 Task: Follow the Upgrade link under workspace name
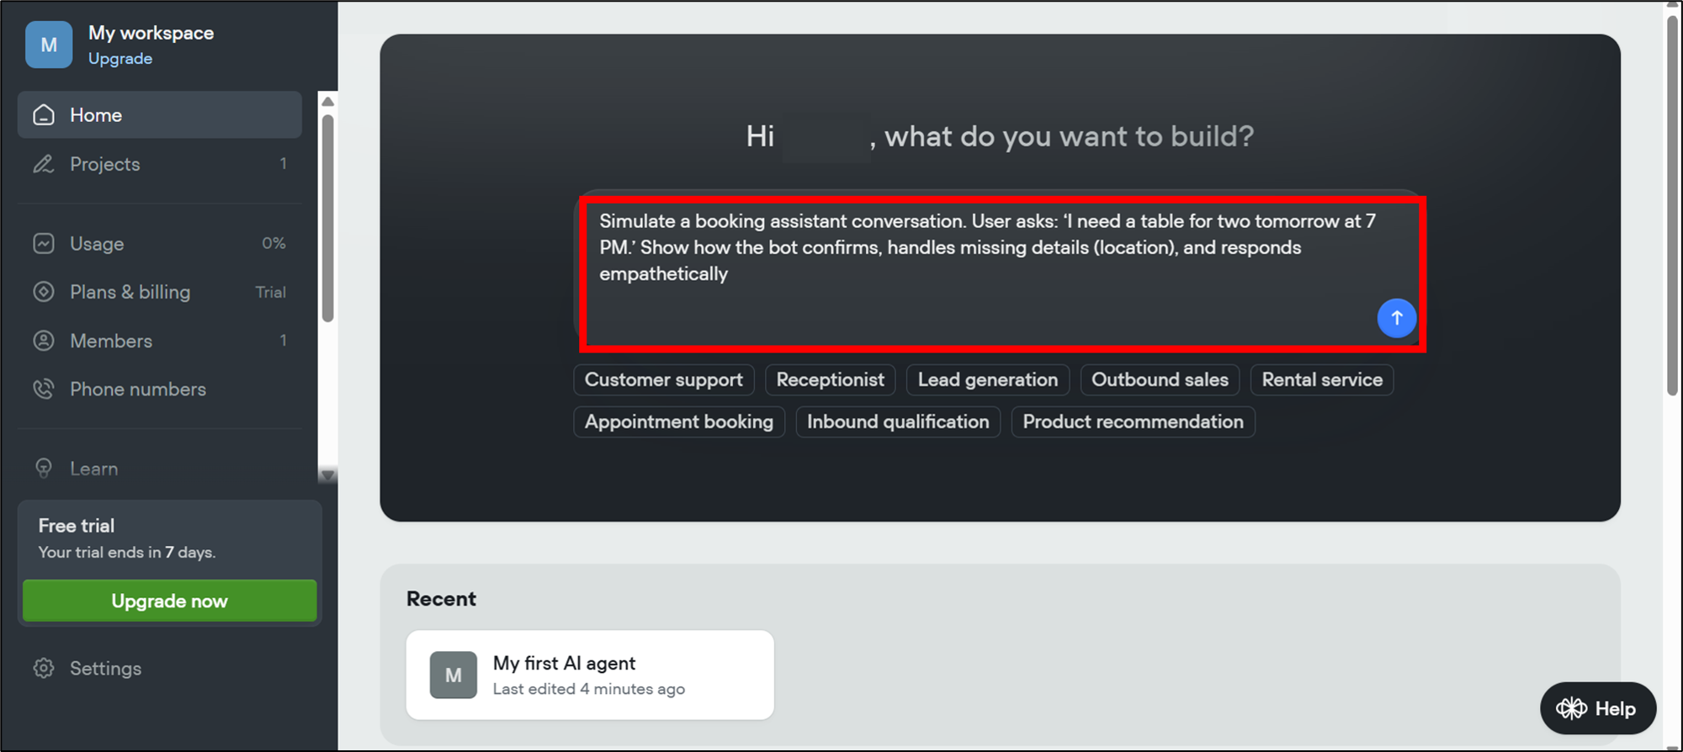(x=120, y=59)
